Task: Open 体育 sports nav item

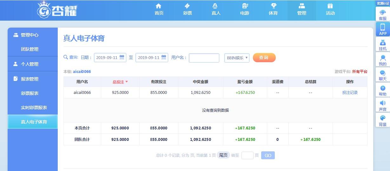Action: [273, 10]
